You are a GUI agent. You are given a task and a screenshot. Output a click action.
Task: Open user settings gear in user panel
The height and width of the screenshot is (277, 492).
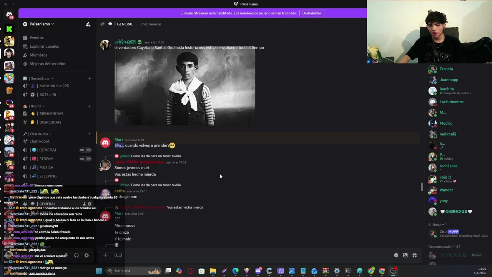tap(86, 255)
